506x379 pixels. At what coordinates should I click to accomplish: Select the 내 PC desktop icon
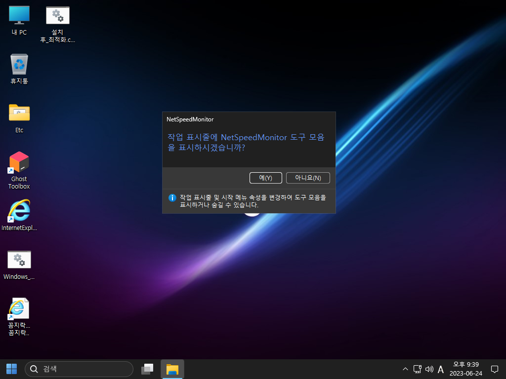[x=19, y=20]
